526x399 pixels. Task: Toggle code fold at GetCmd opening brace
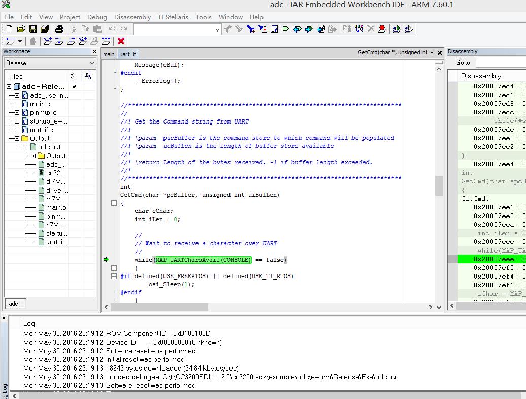pyautogui.click(x=114, y=203)
